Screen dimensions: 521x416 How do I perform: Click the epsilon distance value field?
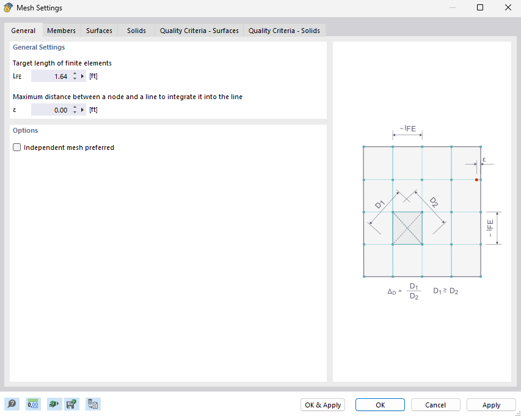coord(52,110)
